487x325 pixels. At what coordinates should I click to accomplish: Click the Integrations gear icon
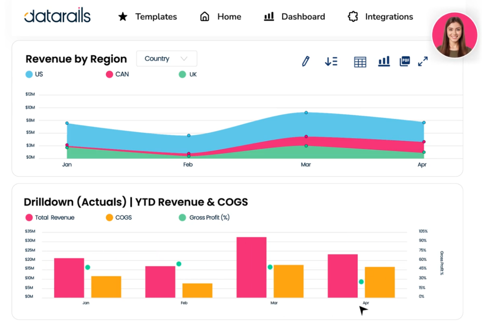(x=352, y=16)
